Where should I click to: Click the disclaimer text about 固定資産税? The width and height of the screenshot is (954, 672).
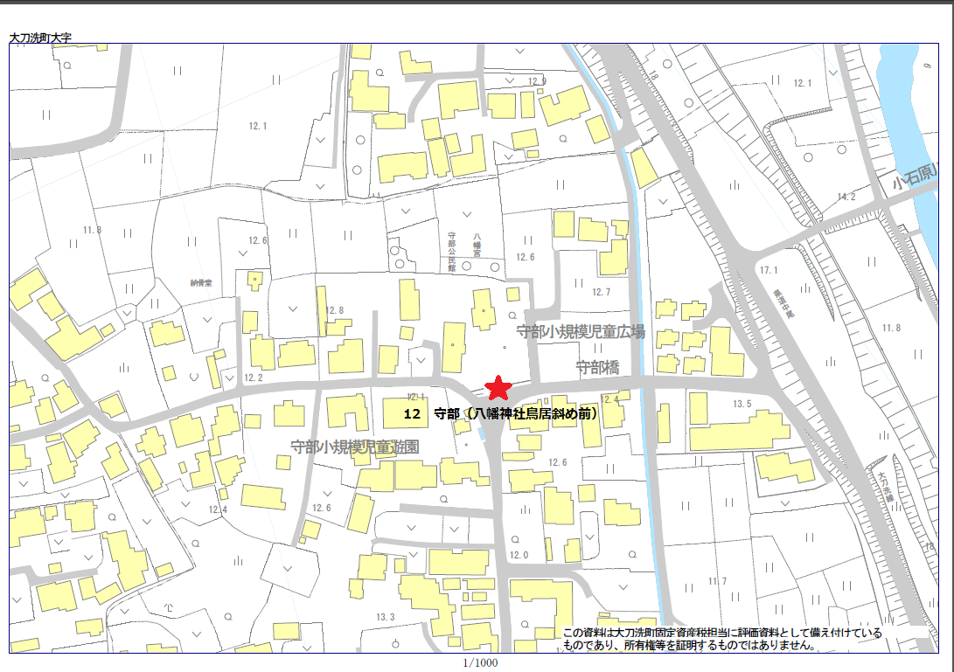point(721,639)
